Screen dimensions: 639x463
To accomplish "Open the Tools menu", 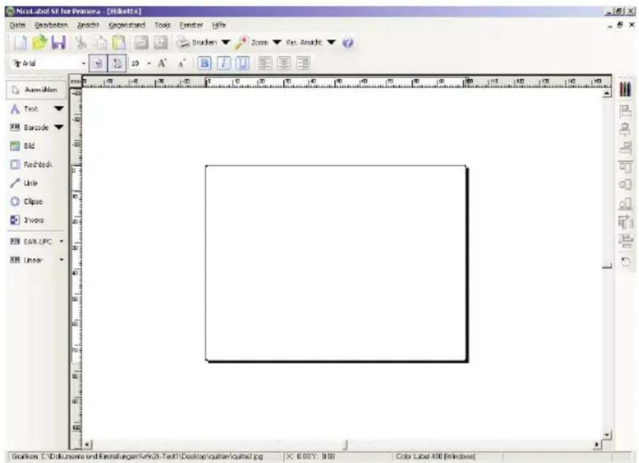I will tap(162, 25).
